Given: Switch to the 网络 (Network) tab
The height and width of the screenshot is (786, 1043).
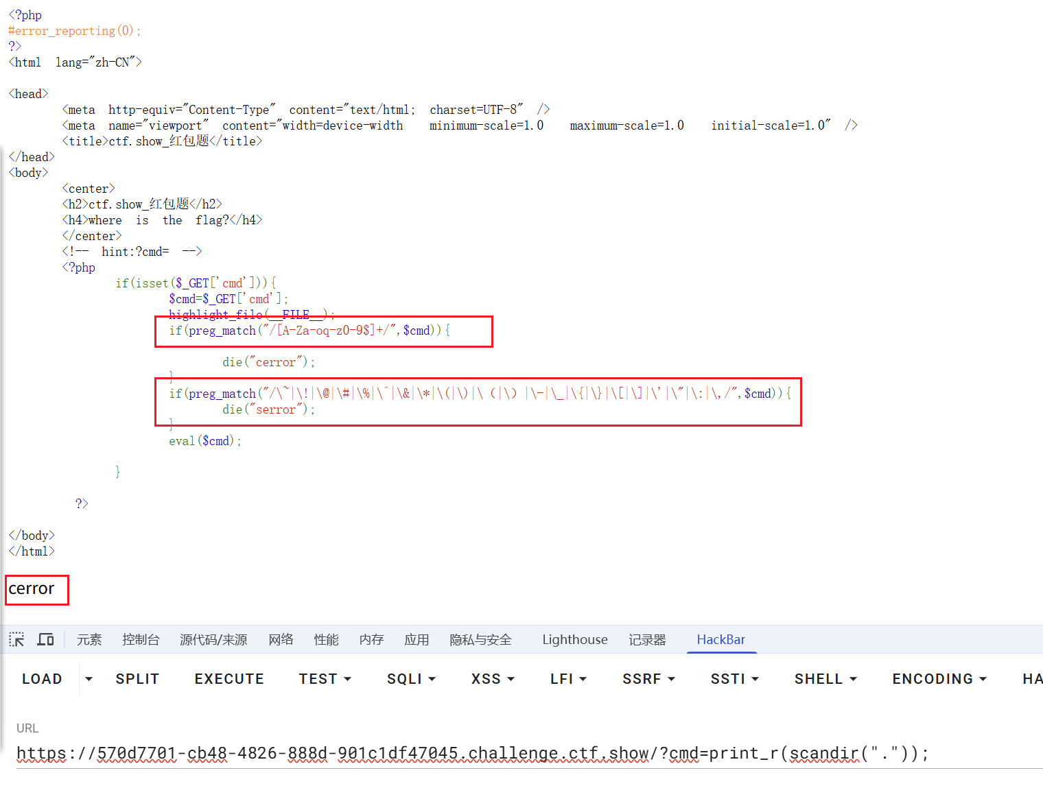Looking at the screenshot, I should pyautogui.click(x=281, y=640).
